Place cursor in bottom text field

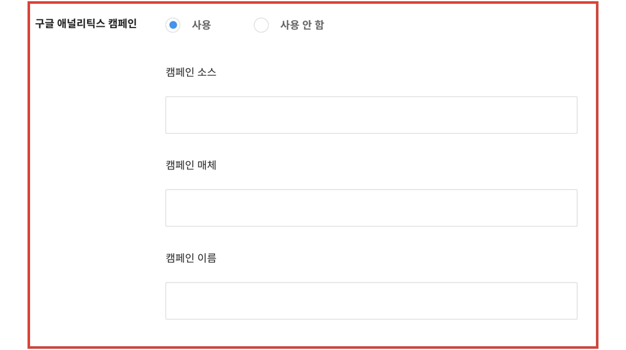click(x=371, y=301)
